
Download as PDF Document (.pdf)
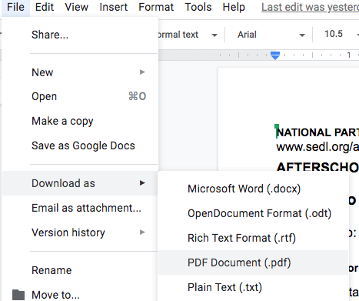point(253,263)
